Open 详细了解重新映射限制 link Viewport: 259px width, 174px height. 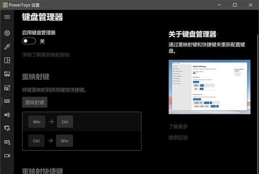[46, 55]
